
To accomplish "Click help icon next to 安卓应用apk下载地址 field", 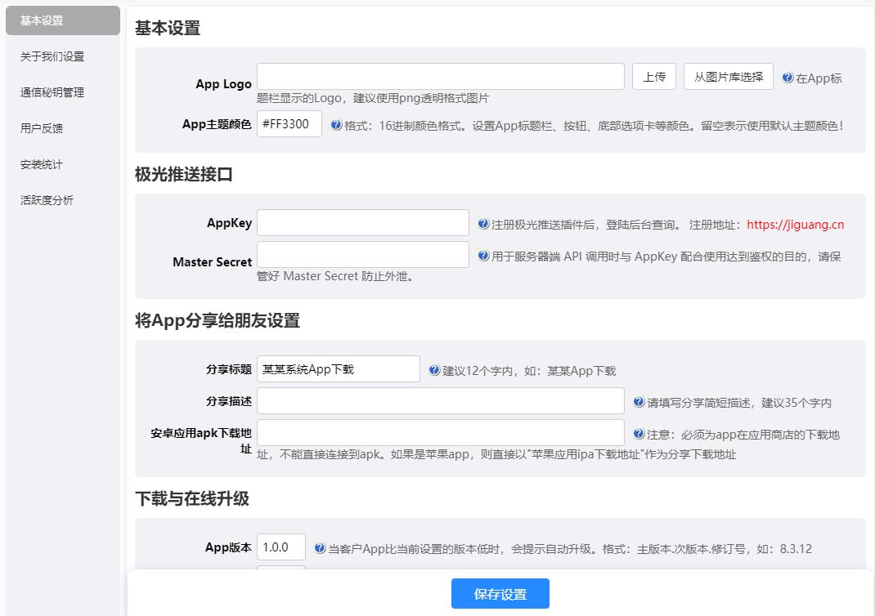I will click(639, 434).
